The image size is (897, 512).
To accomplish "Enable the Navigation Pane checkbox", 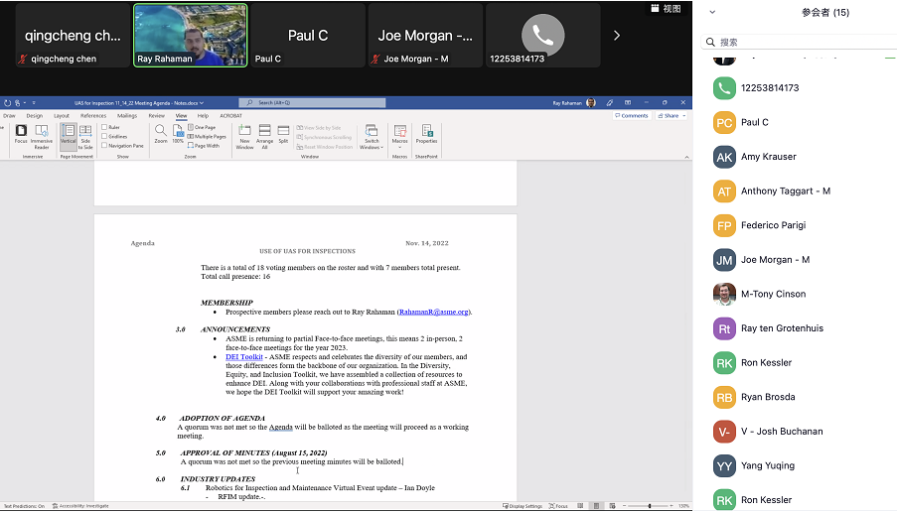I will click(104, 146).
